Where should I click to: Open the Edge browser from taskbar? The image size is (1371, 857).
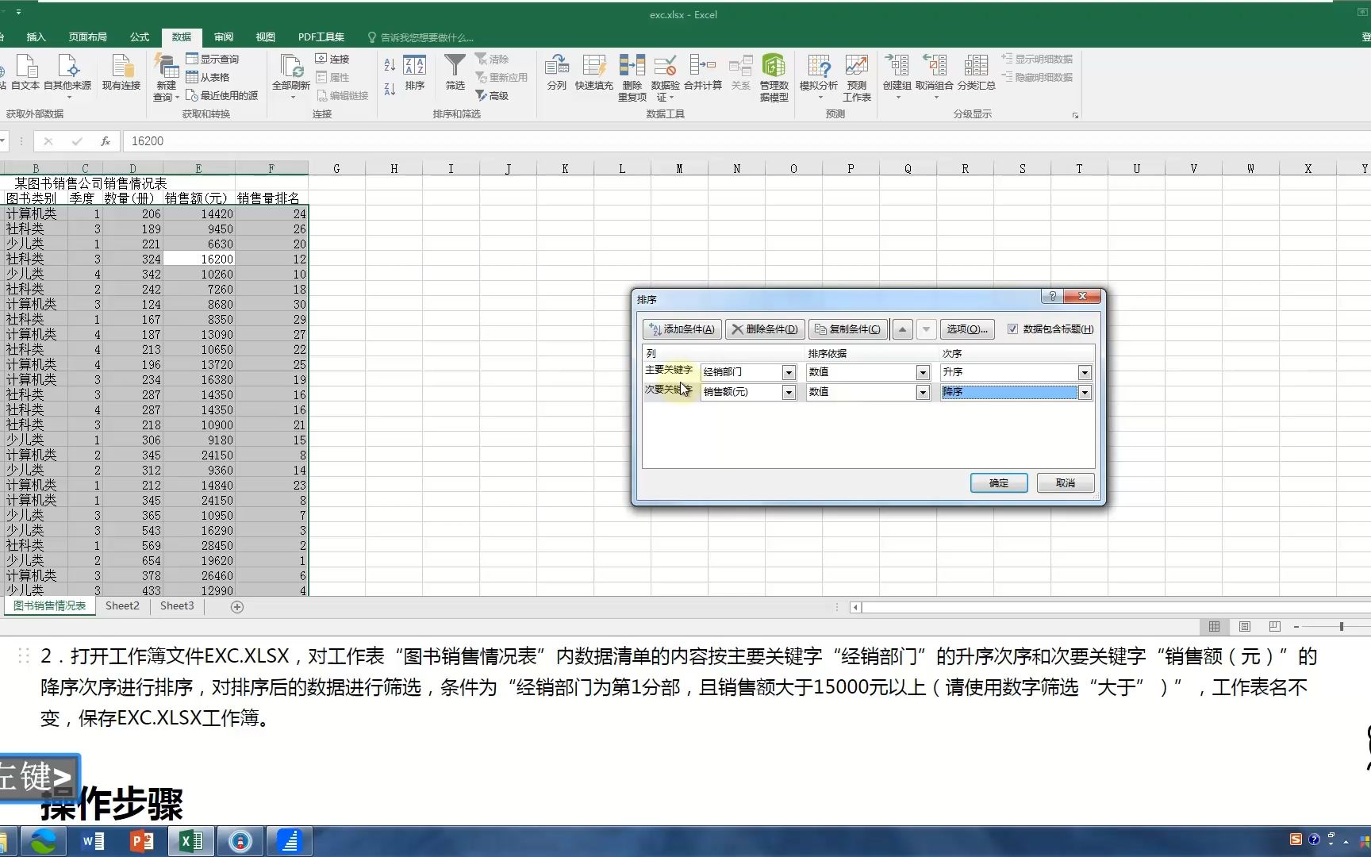tap(44, 841)
